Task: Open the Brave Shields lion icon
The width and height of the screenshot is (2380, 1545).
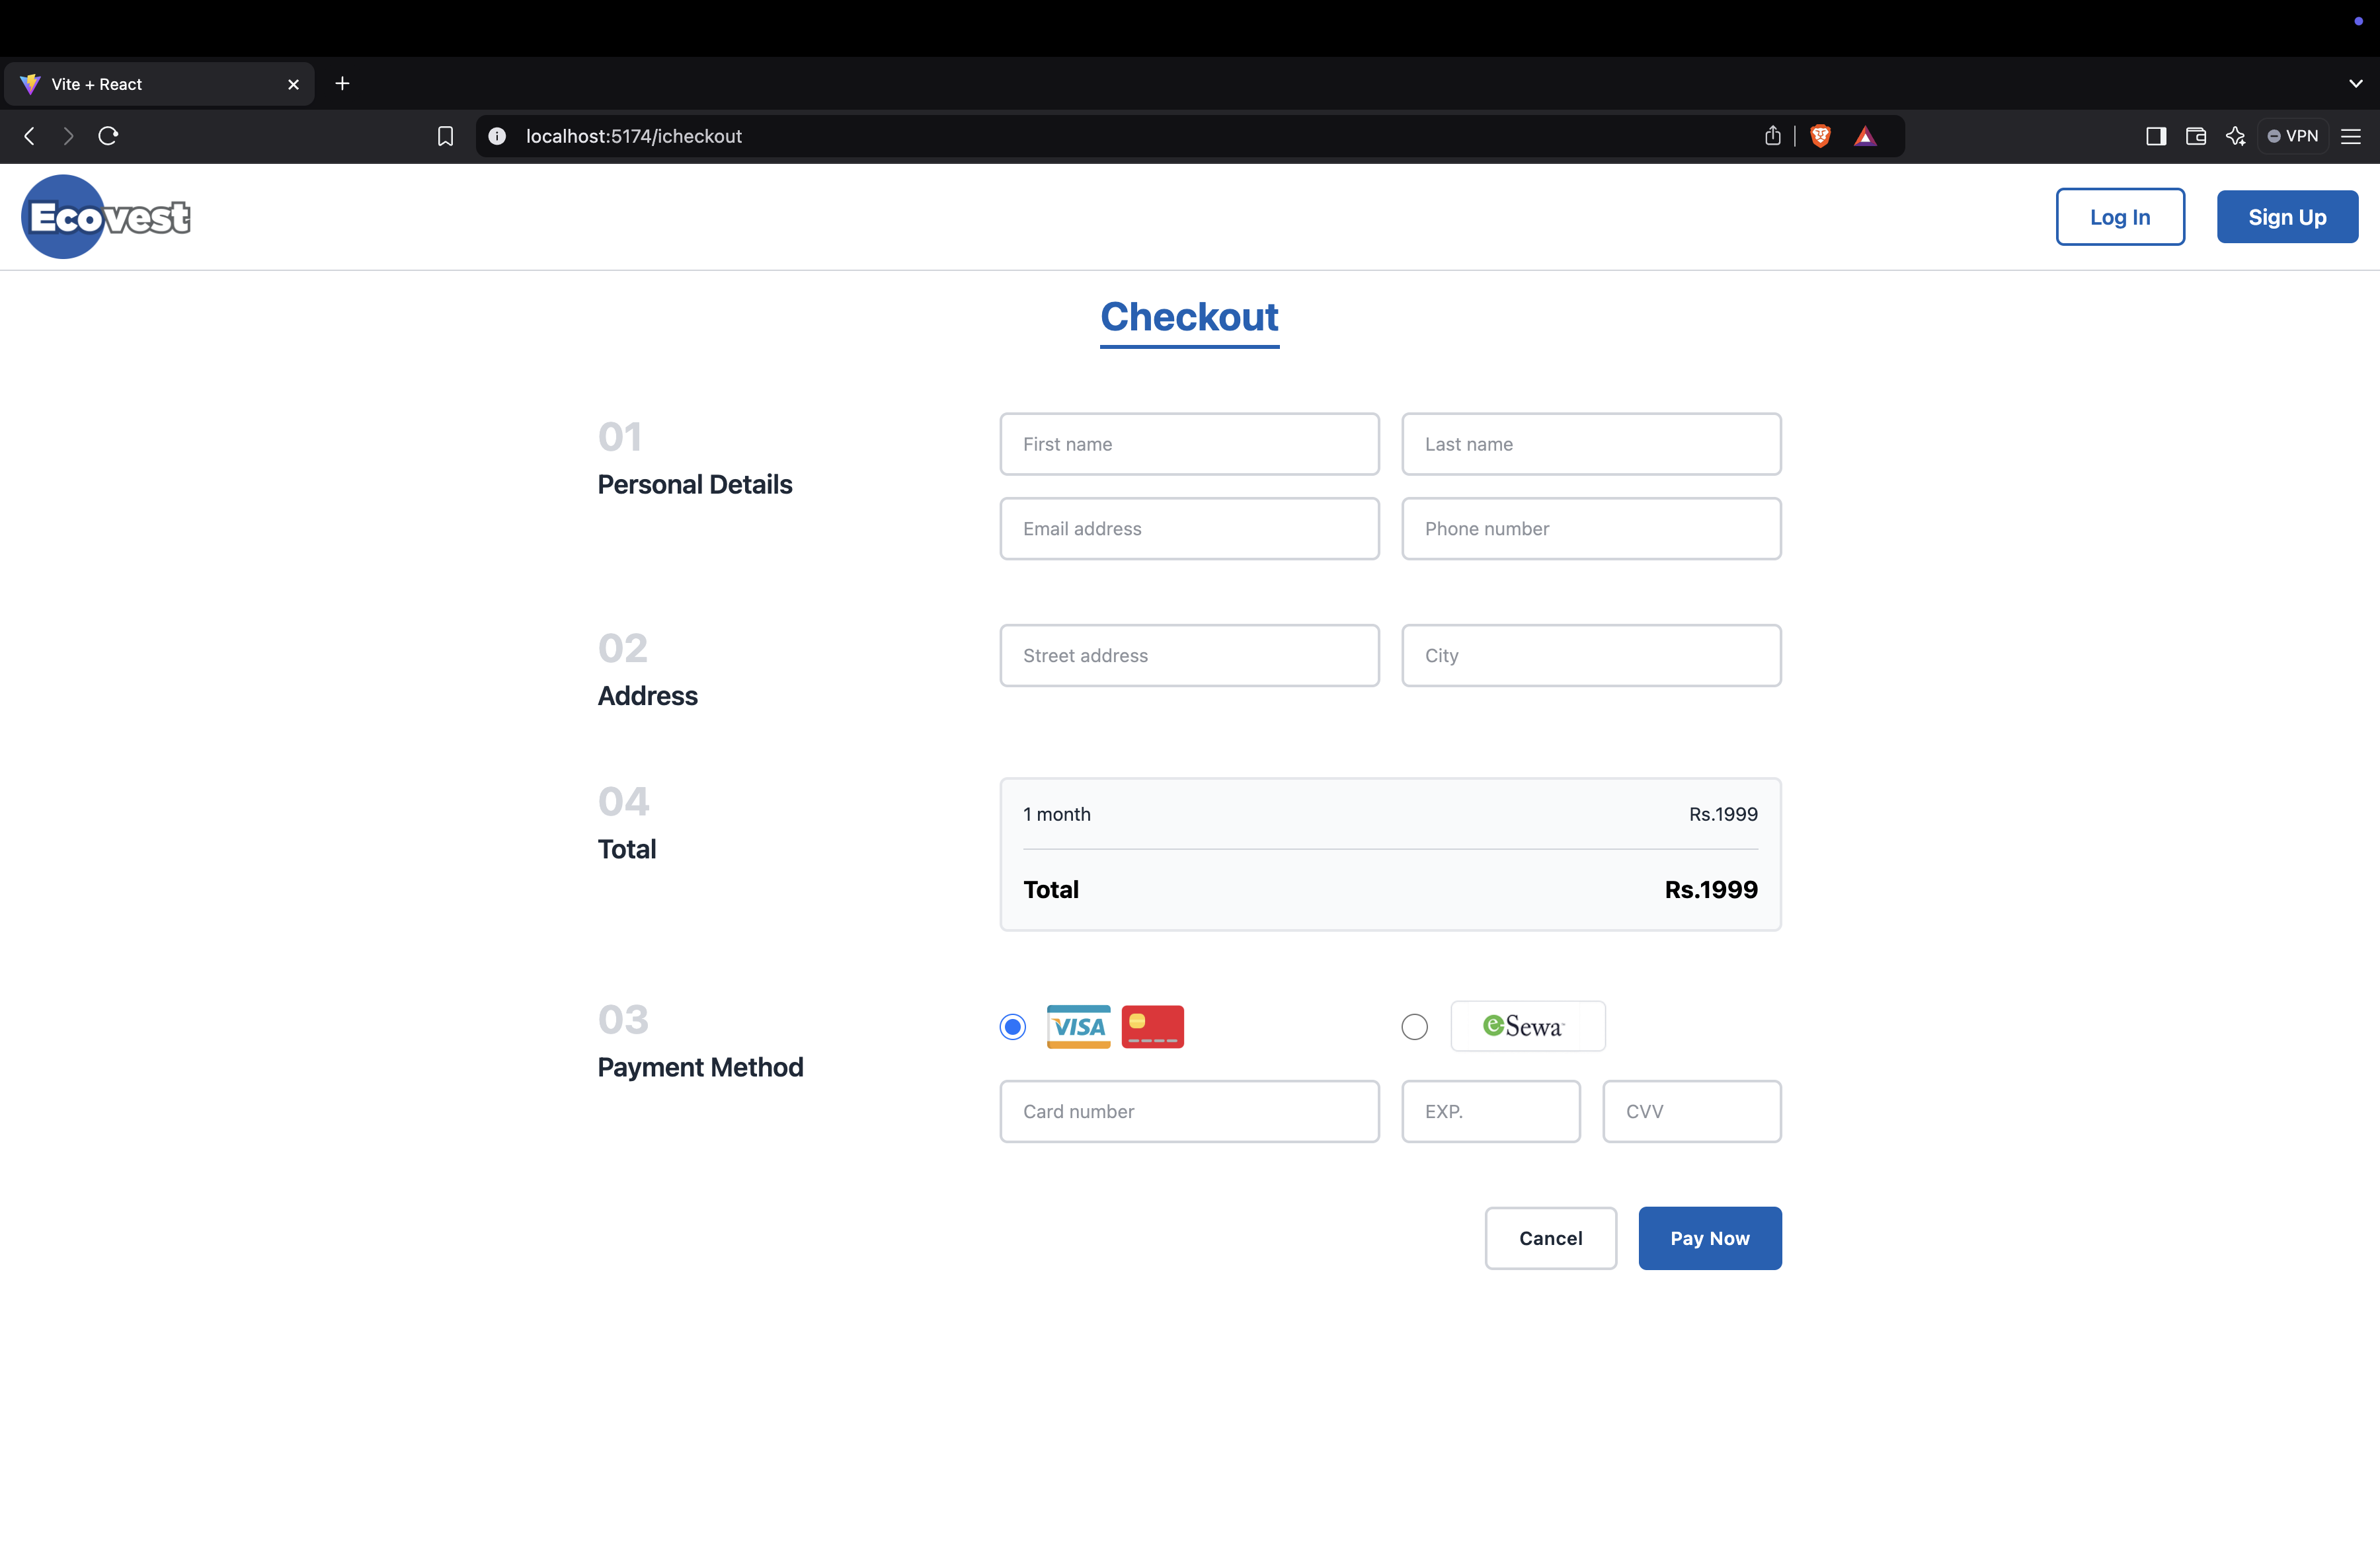Action: [x=1820, y=136]
